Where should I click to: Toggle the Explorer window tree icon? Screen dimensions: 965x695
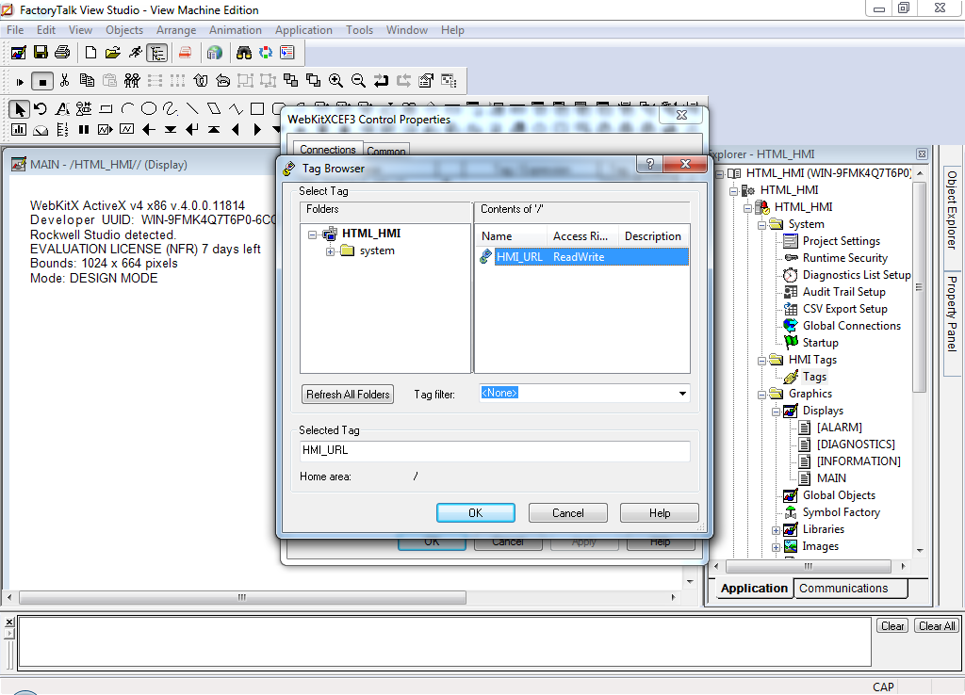(157, 53)
